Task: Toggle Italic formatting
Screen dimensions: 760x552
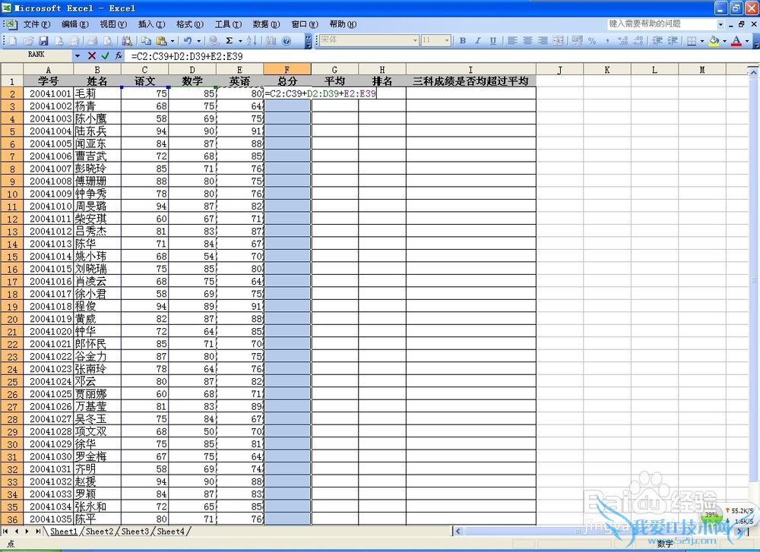Action: pos(478,41)
